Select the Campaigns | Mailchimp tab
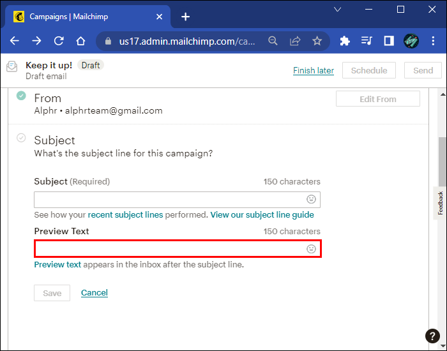The image size is (447, 351). [87, 17]
